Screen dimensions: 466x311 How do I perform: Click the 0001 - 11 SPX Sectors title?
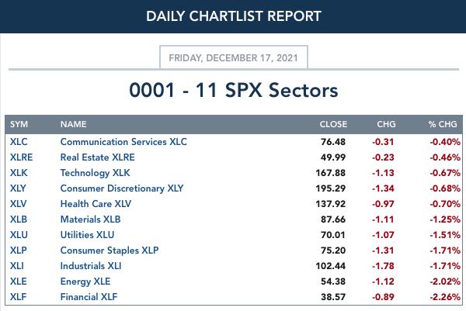pyautogui.click(x=234, y=90)
